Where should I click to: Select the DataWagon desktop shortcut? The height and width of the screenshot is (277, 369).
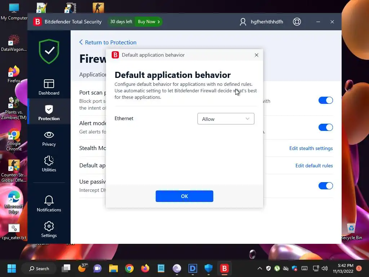tap(14, 43)
